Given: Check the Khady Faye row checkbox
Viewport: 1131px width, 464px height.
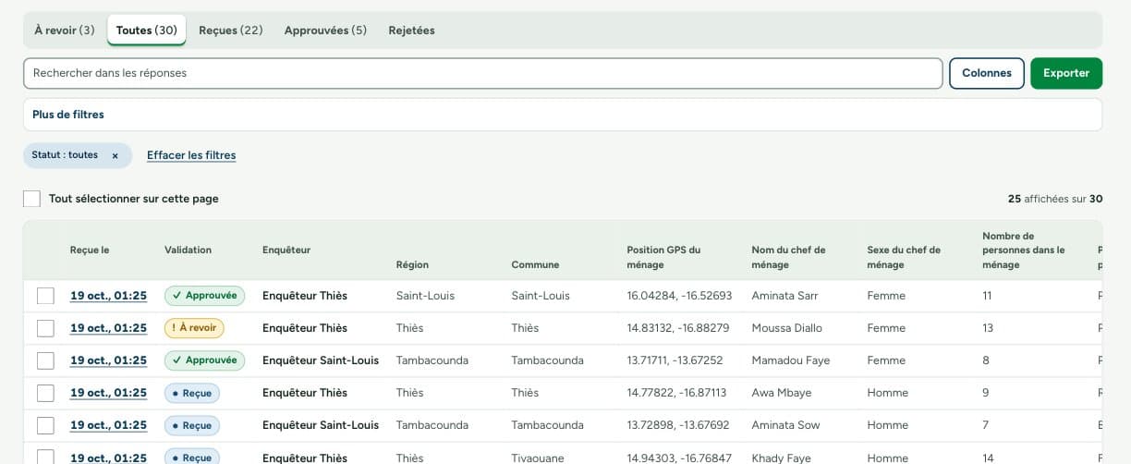Looking at the screenshot, I should click(45, 457).
